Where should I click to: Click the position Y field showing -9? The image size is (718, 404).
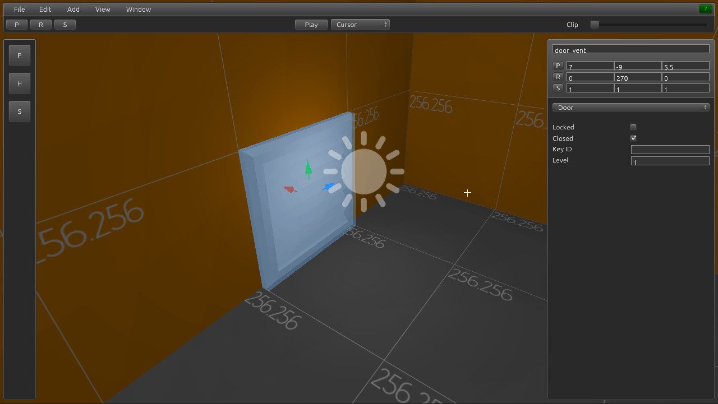pyautogui.click(x=638, y=66)
